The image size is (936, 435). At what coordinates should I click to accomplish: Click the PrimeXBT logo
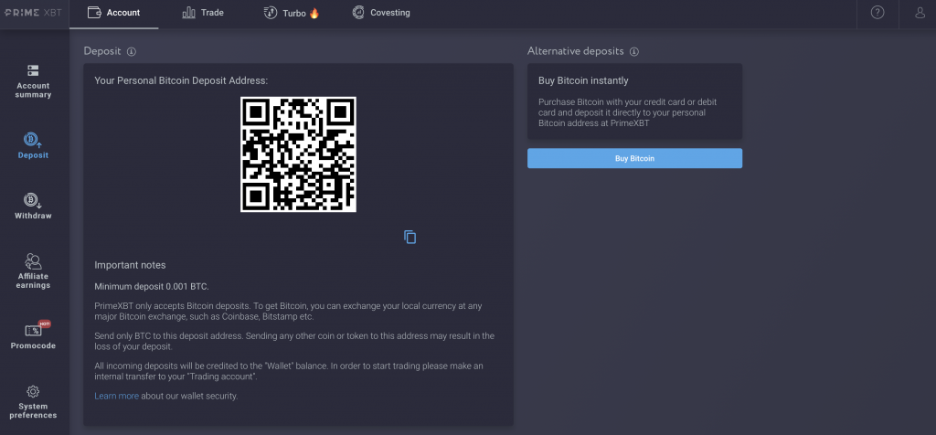tap(33, 13)
